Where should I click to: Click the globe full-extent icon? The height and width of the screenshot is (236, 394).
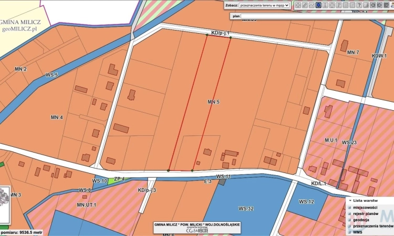click(x=332, y=5)
